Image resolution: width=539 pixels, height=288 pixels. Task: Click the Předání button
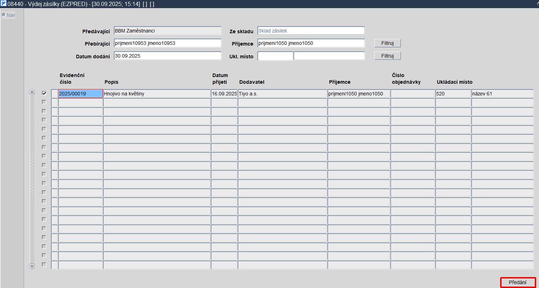518,282
